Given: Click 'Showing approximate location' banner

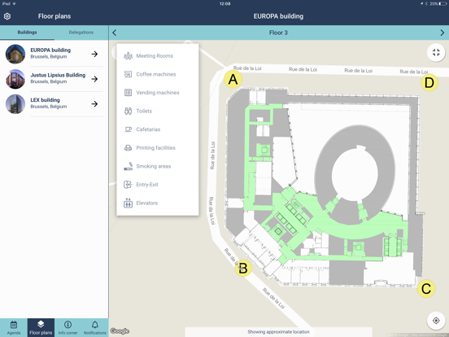Looking at the screenshot, I should 279,332.
